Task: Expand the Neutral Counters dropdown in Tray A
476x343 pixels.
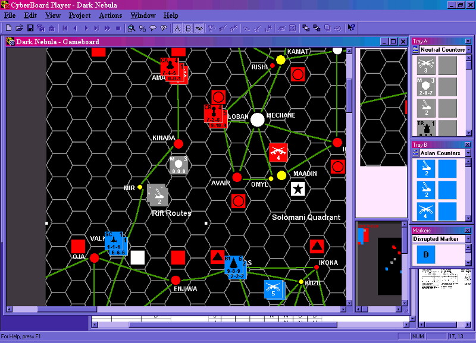Action: tap(469, 49)
